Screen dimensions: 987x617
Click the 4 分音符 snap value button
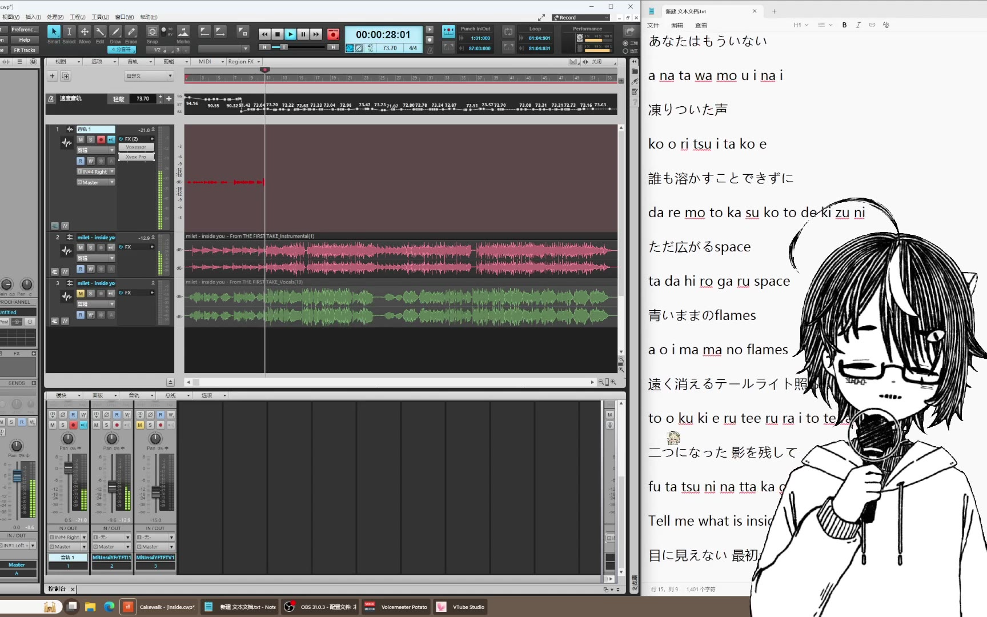tap(122, 50)
